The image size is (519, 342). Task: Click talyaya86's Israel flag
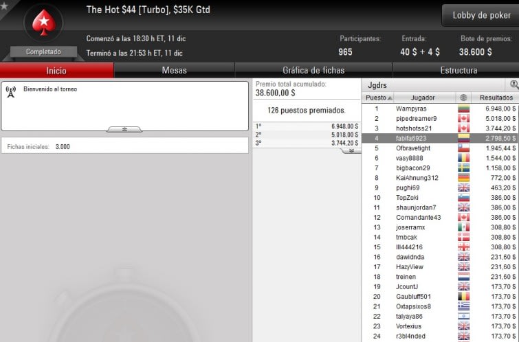[x=464, y=317]
